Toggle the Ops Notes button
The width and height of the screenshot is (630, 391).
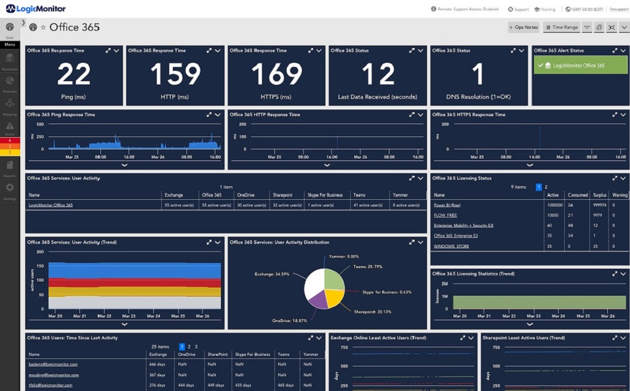pos(524,27)
